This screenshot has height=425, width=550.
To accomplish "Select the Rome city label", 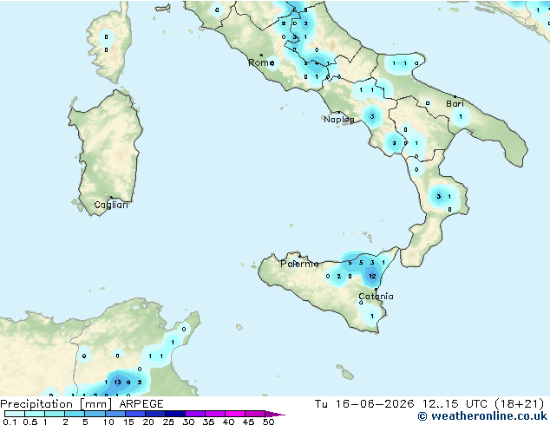I will pos(261,62).
